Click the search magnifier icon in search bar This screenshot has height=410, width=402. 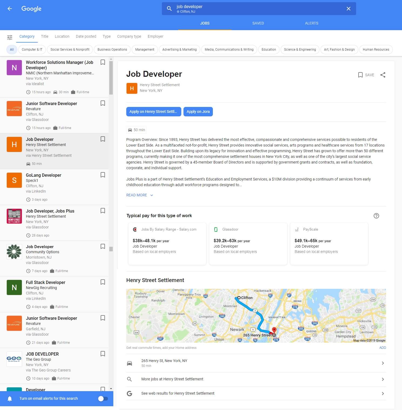(169, 9)
